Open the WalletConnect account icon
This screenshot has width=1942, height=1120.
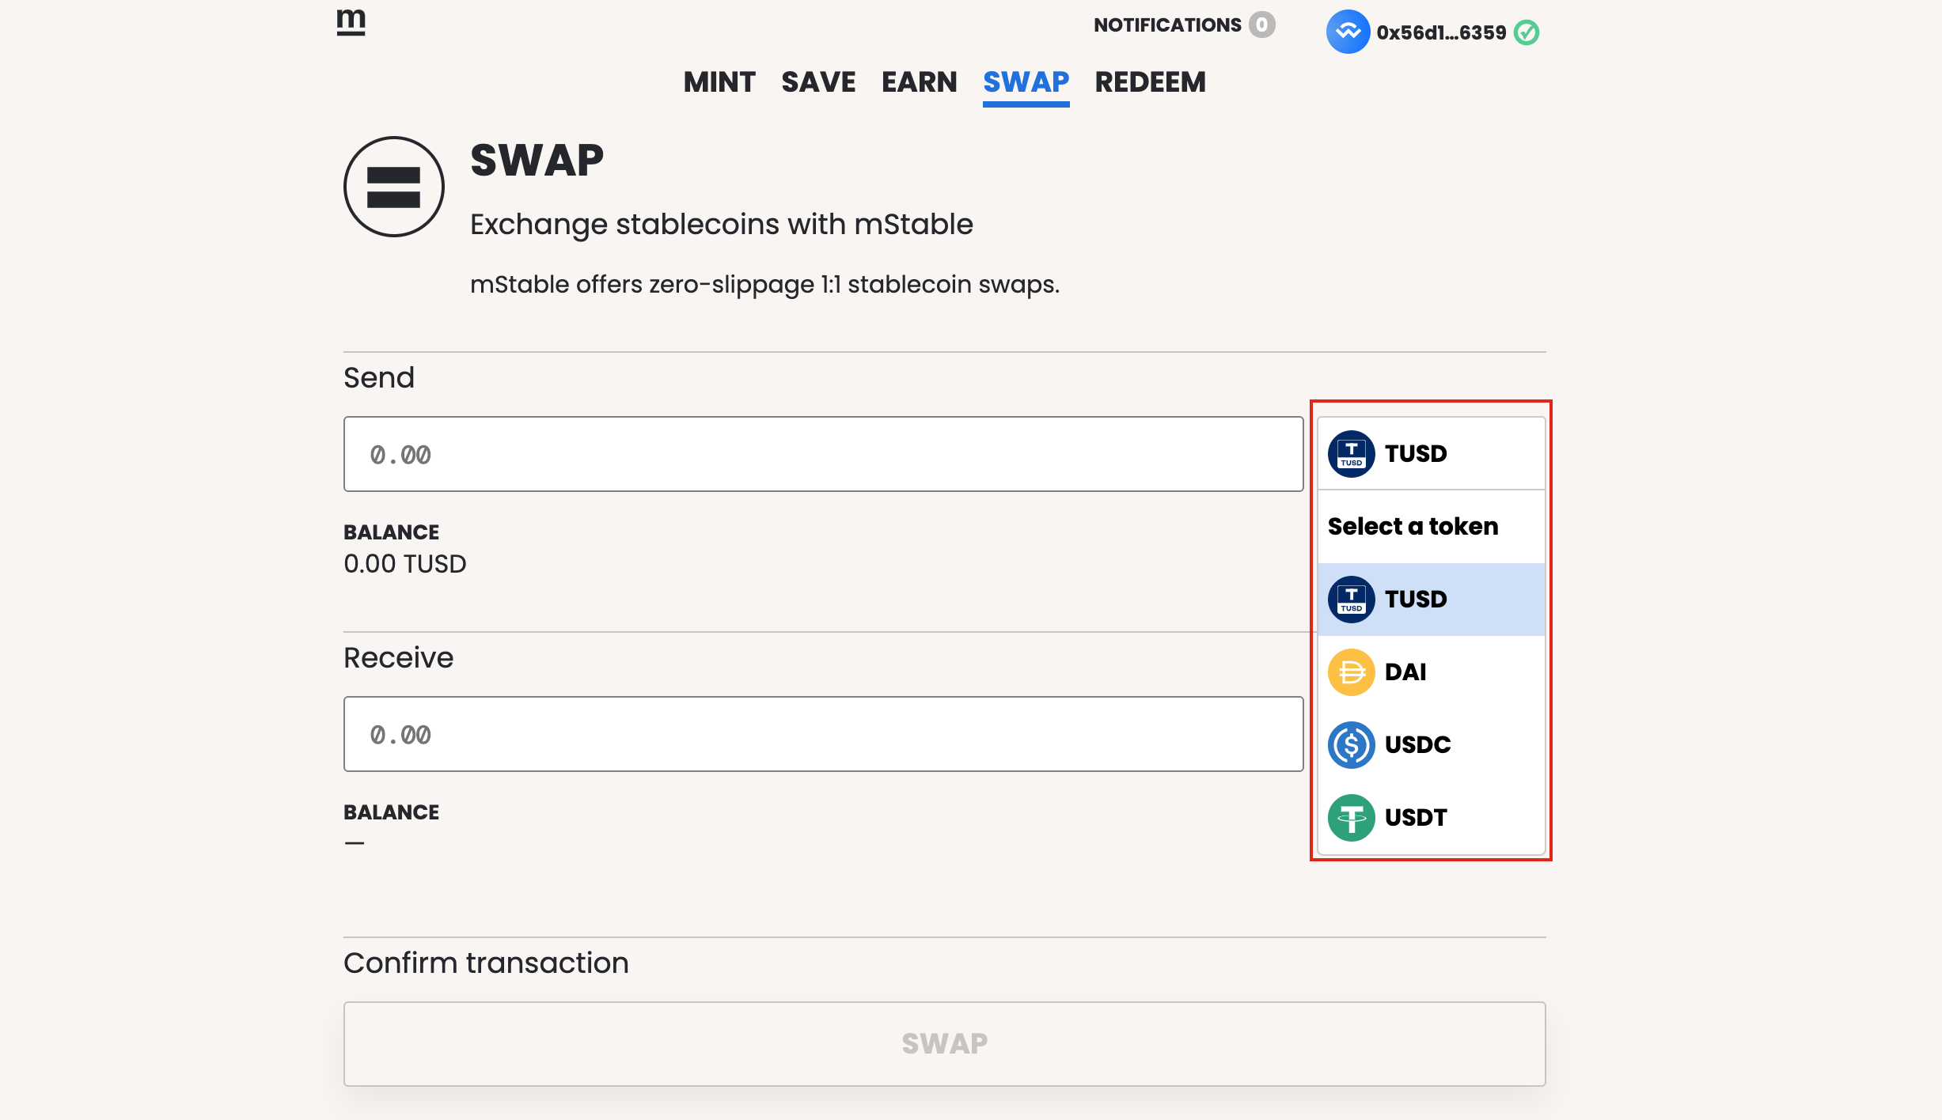tap(1348, 32)
